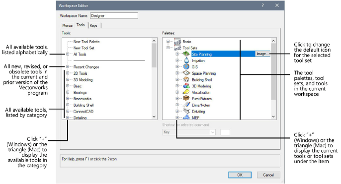Expand the ConnectCAD category
Viewport: 341px width, 184px height.
click(68, 111)
